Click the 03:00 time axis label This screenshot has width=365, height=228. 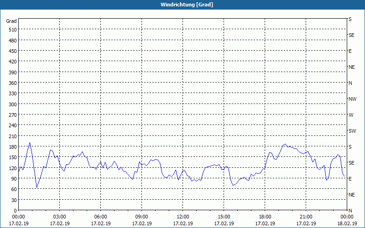pyautogui.click(x=60, y=217)
